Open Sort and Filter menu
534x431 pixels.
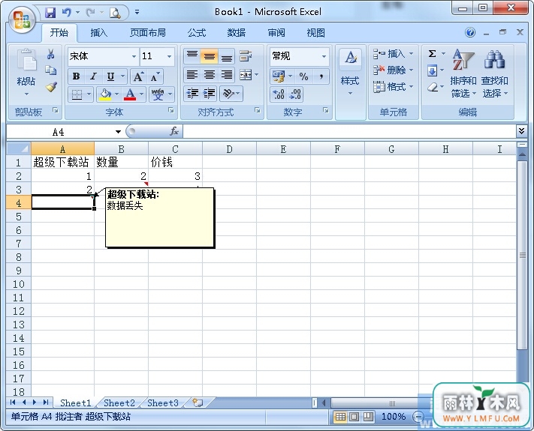463,73
